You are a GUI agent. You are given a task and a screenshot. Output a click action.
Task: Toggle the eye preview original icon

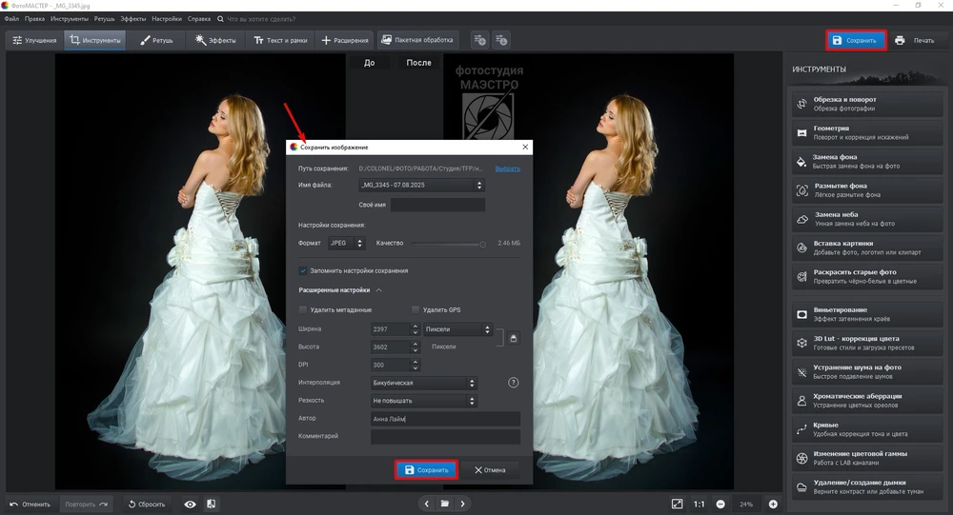point(191,504)
